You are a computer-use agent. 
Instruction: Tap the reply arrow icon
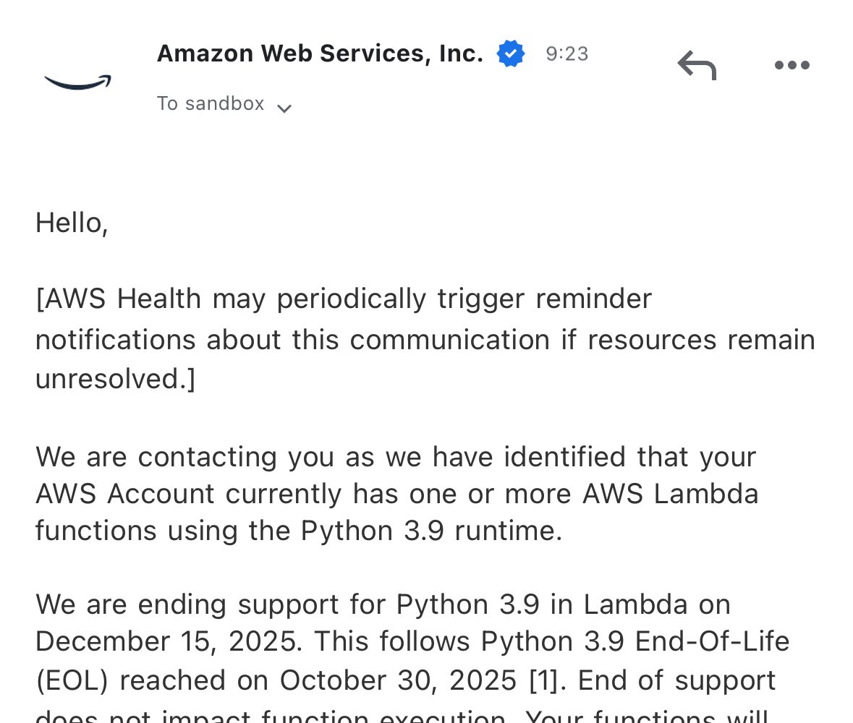[697, 65]
